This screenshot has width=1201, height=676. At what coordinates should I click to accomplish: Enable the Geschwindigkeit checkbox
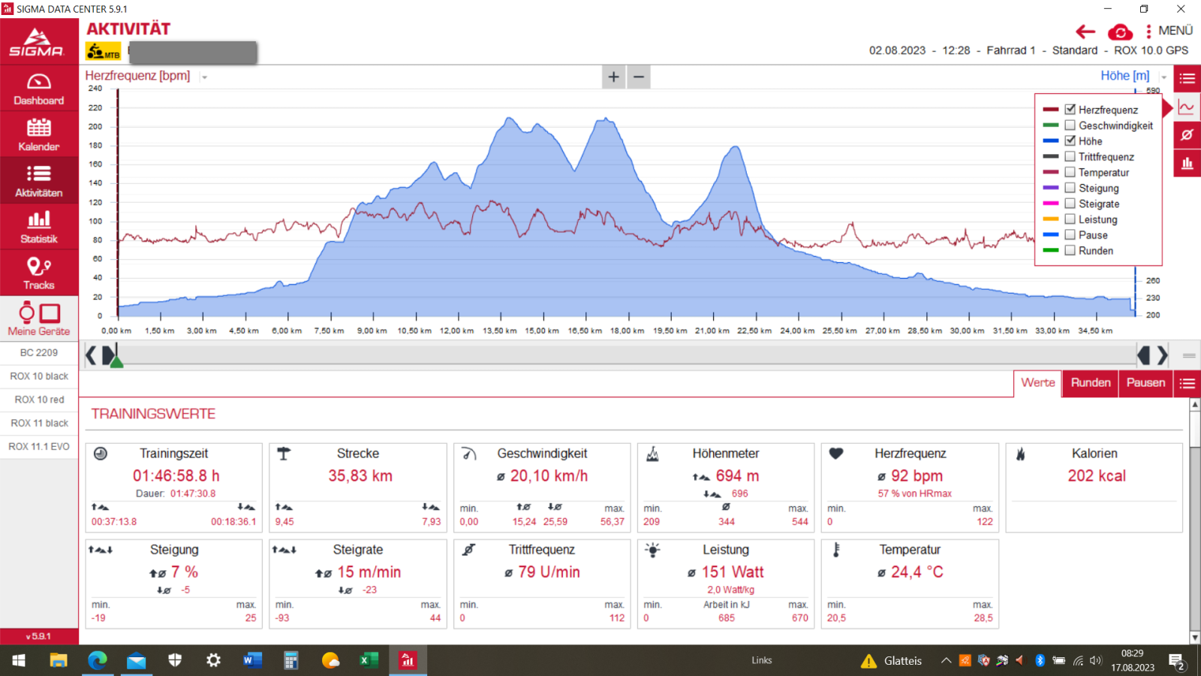[x=1070, y=125]
